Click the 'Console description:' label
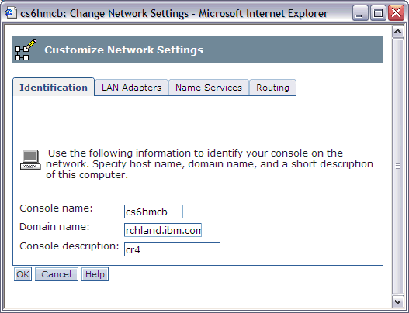The height and width of the screenshot is (313, 409). click(x=69, y=246)
